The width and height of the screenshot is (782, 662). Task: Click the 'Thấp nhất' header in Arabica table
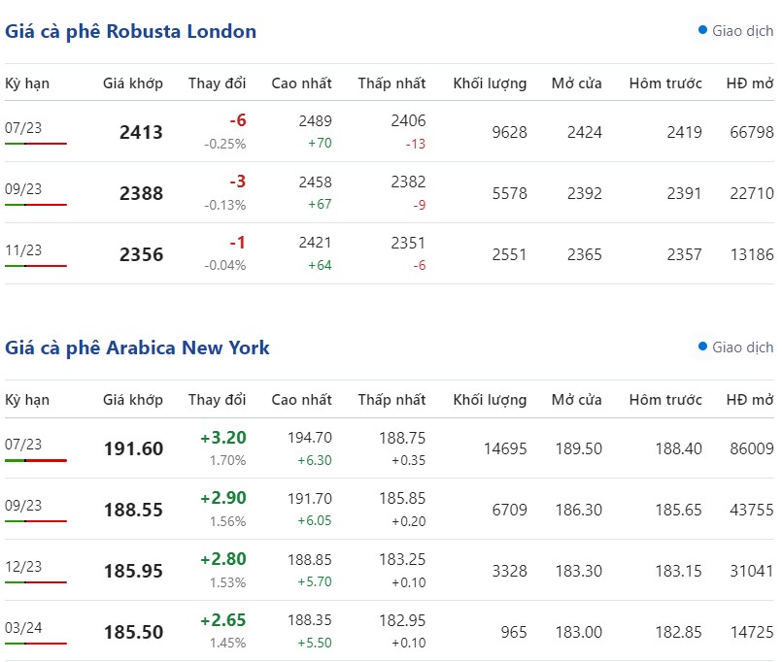(392, 400)
